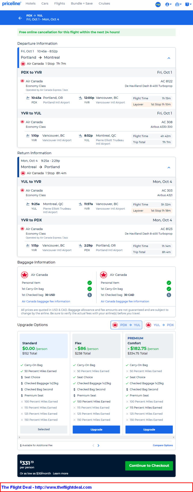Click landing icon beside 12:00p Vancouver

pos(80,98)
